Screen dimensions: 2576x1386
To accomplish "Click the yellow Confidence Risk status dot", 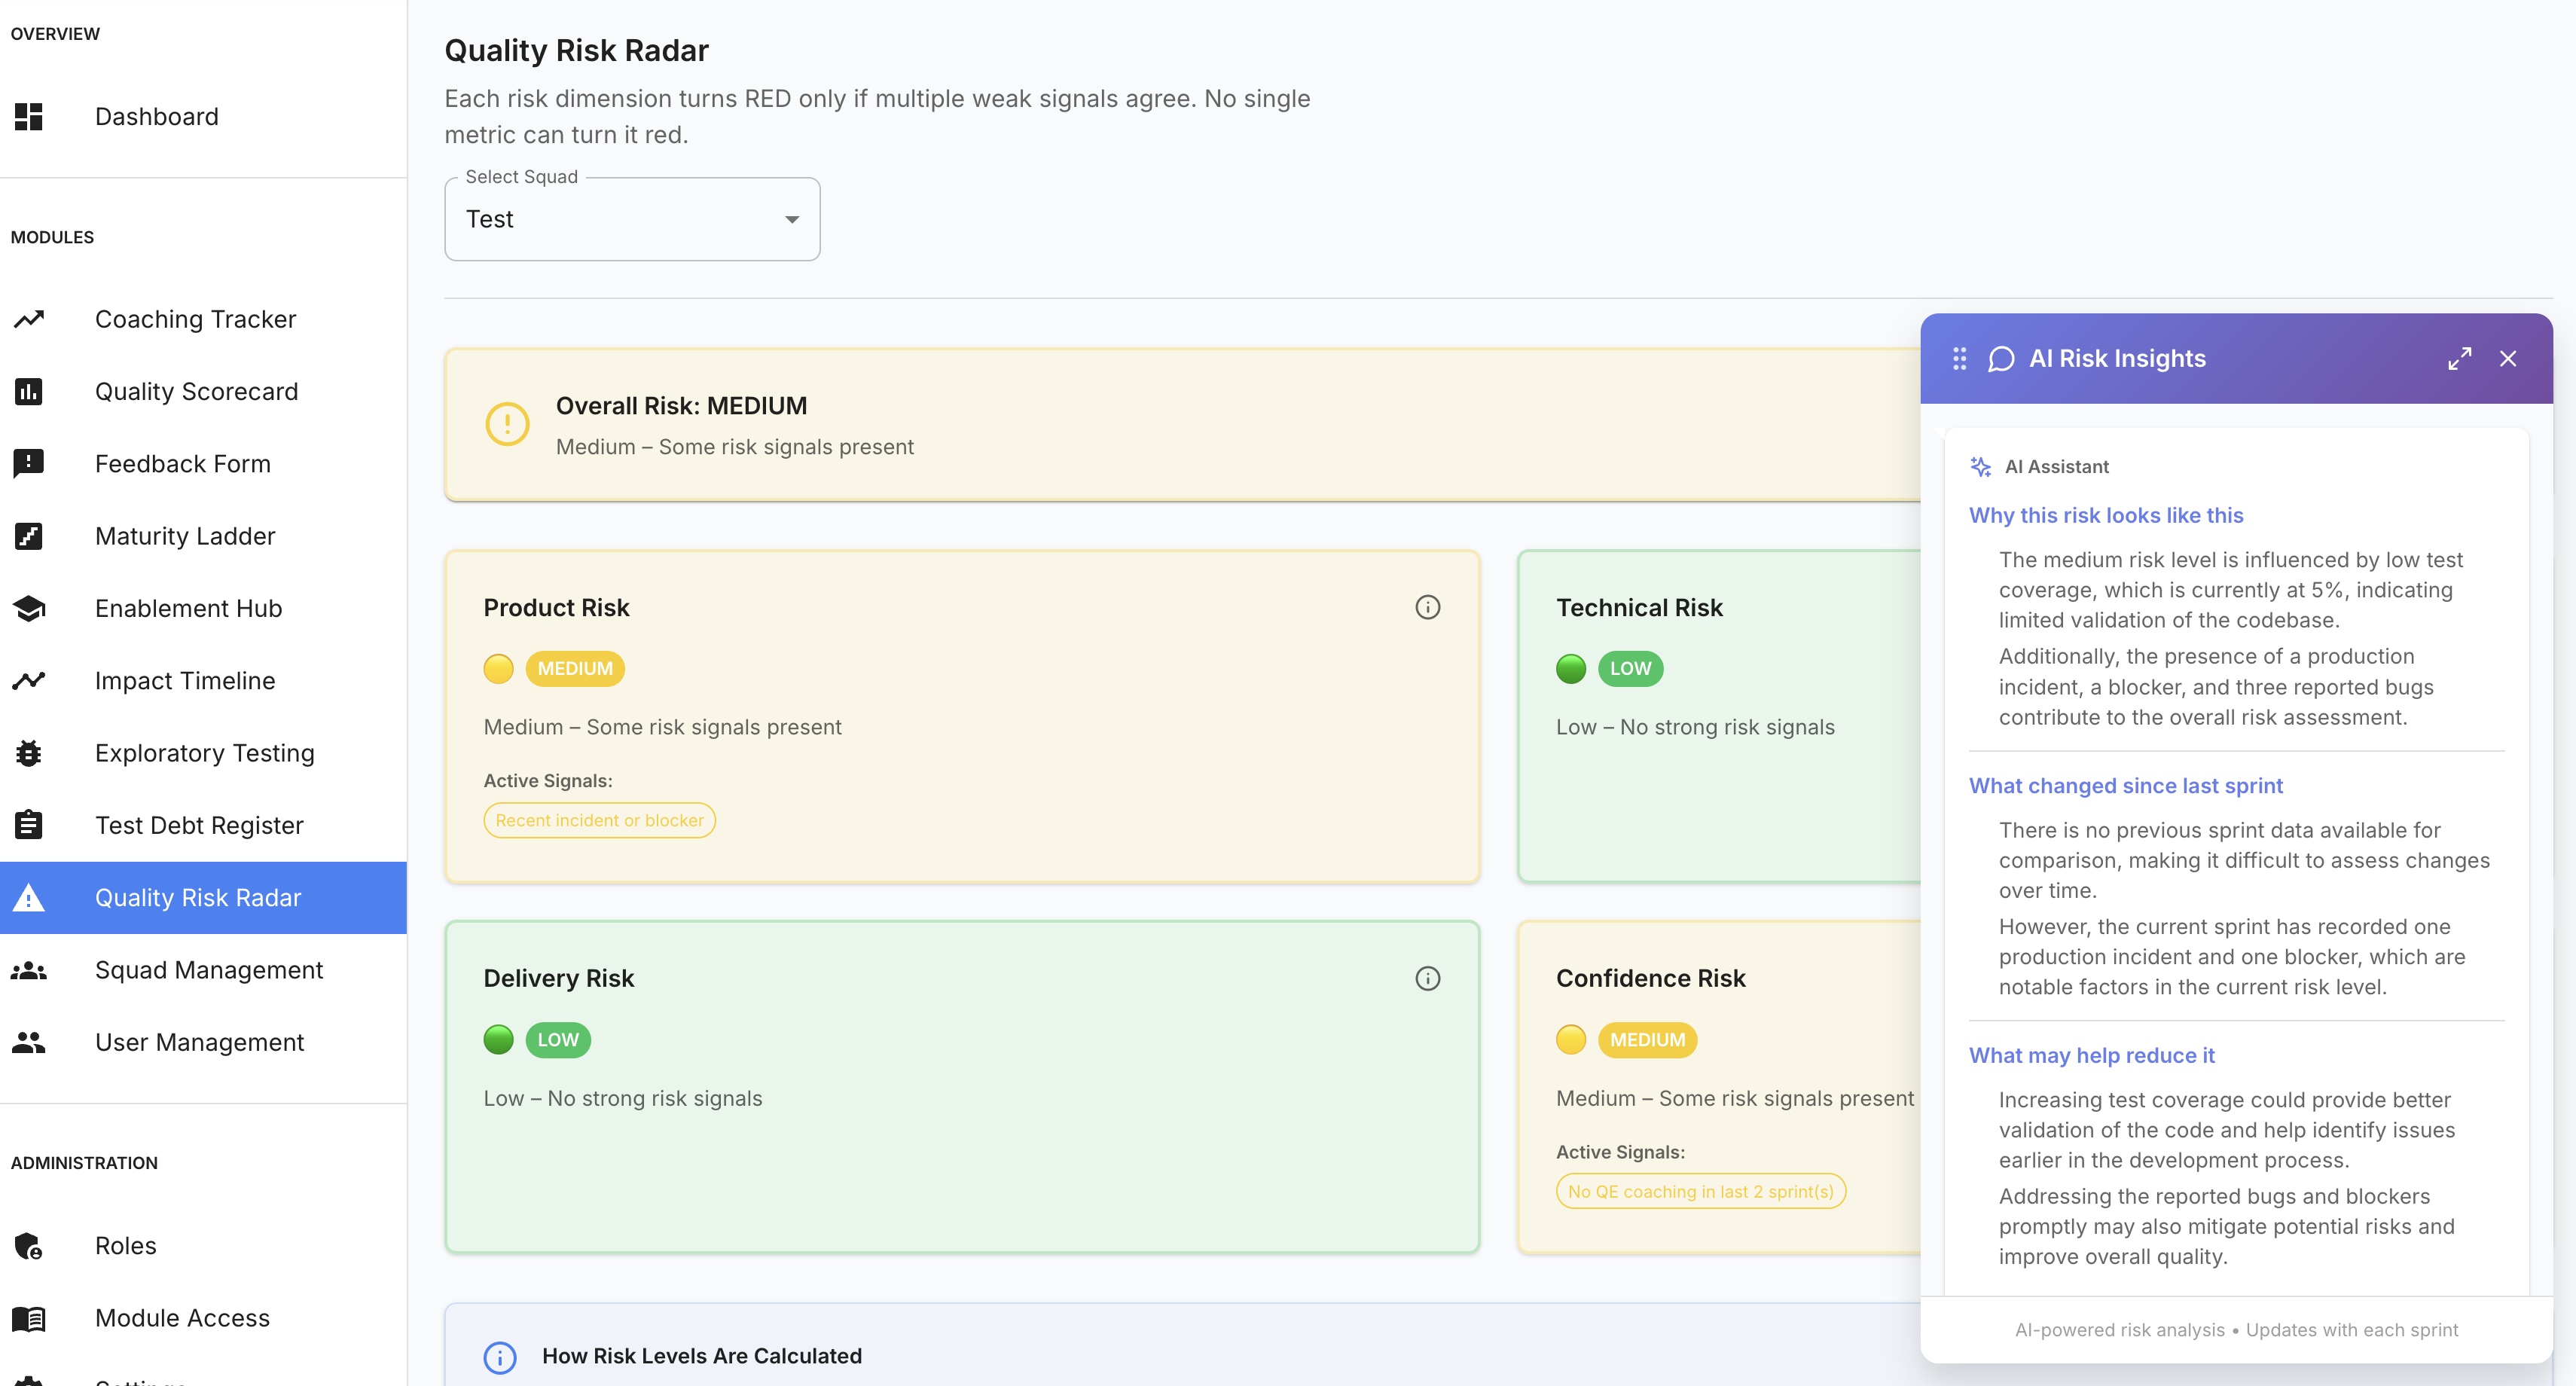I will 1571,1040.
